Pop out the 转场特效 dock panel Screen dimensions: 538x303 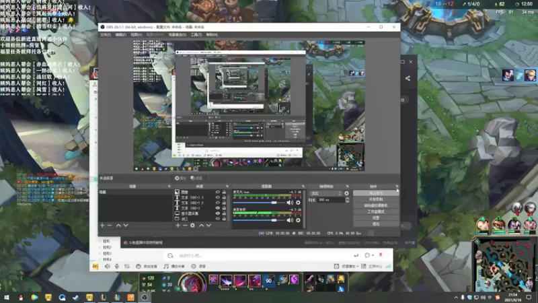pyautogui.click(x=347, y=187)
